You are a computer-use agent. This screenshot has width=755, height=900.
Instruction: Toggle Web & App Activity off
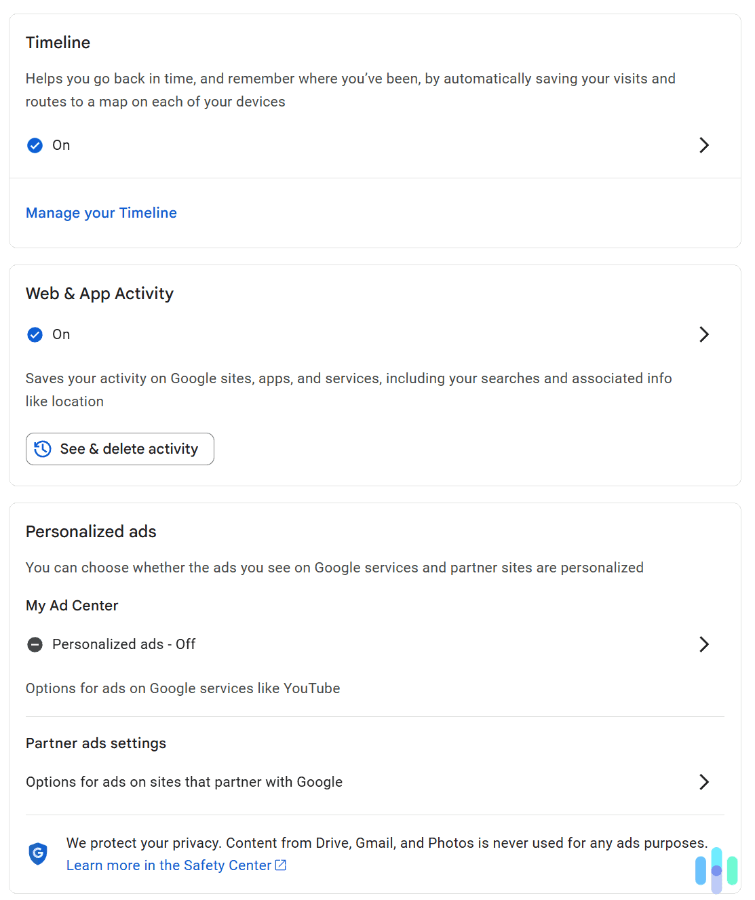pyautogui.click(x=61, y=334)
